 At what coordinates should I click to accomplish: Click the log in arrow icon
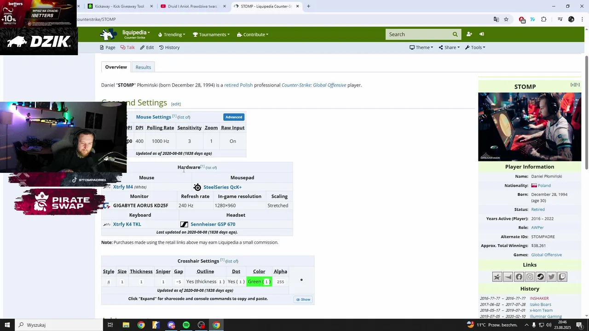pos(481,34)
